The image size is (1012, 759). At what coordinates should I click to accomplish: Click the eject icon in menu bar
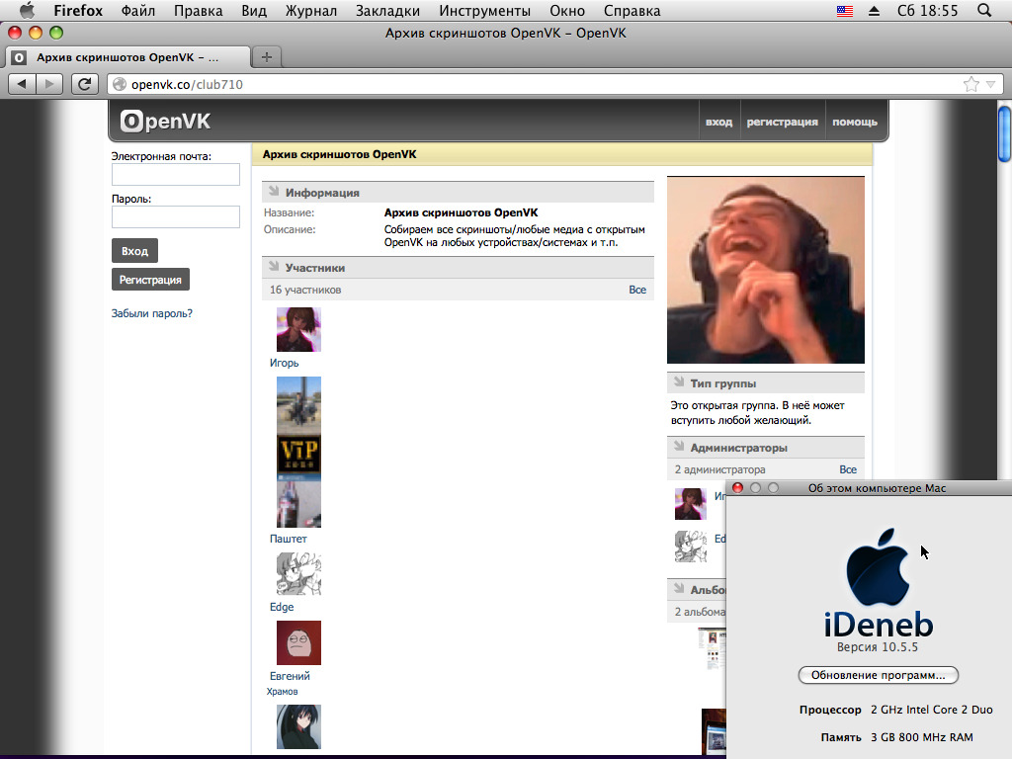874,11
